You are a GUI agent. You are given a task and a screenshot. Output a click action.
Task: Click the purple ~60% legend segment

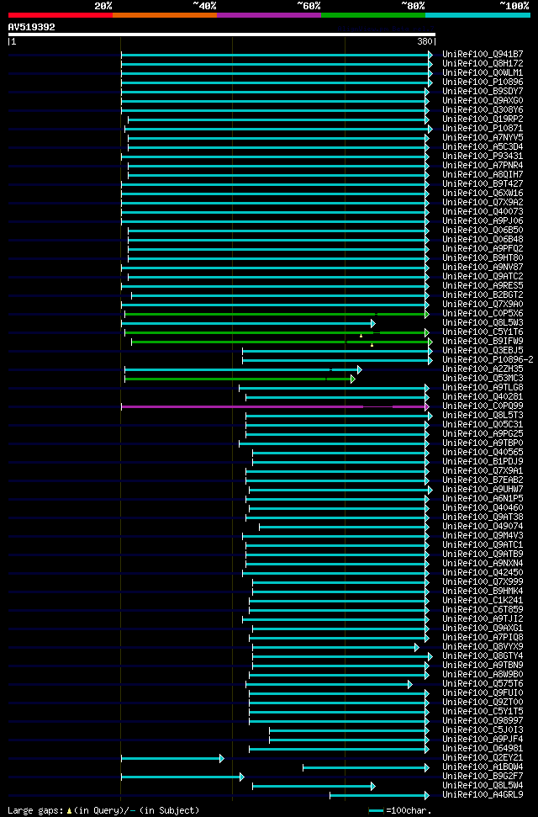[x=269, y=15]
